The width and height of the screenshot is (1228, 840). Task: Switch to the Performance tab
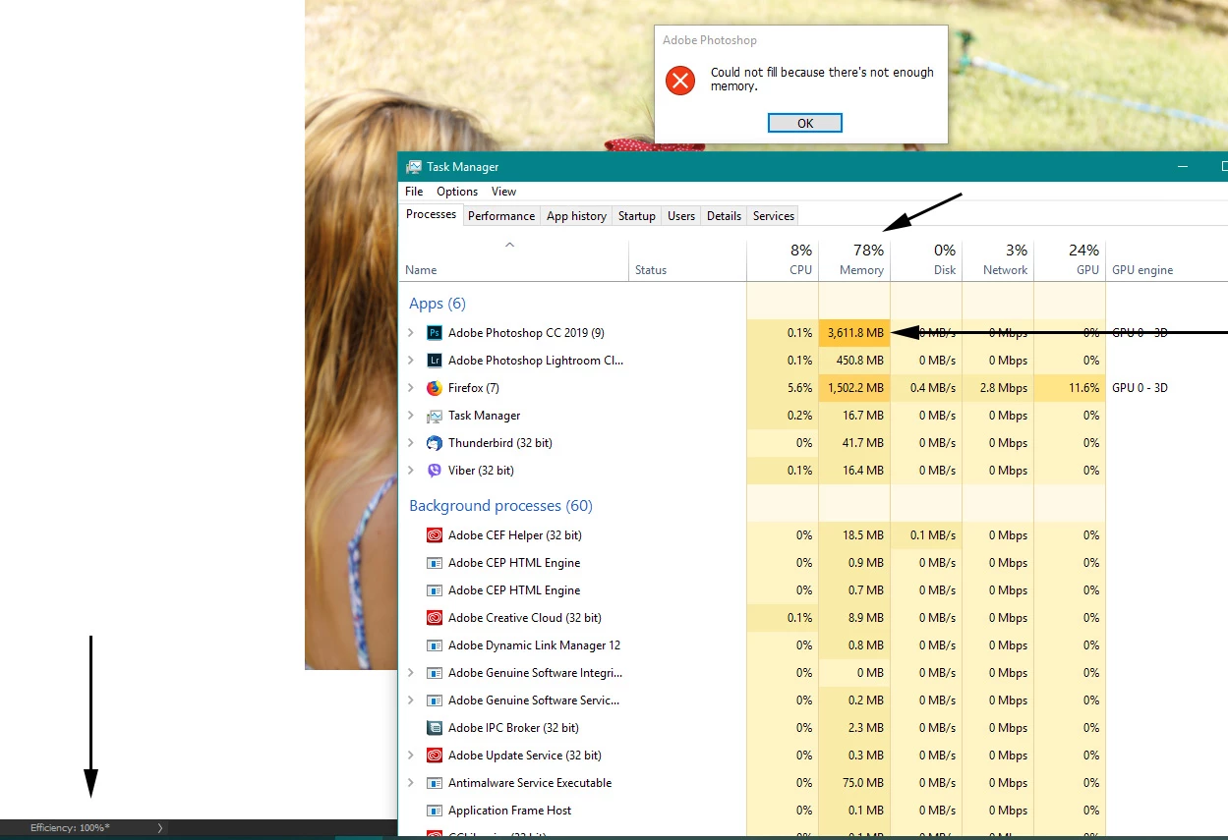501,216
